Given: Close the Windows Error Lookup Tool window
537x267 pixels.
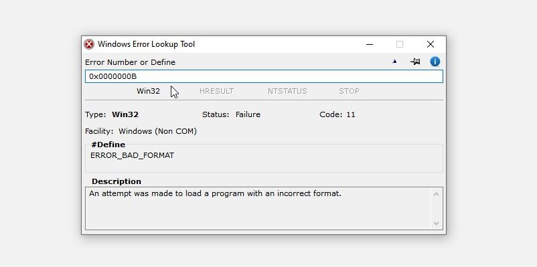Looking at the screenshot, I should [x=431, y=44].
